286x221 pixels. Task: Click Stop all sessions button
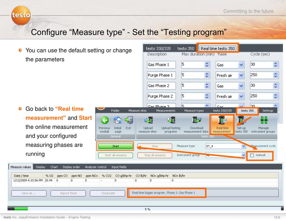155,155
